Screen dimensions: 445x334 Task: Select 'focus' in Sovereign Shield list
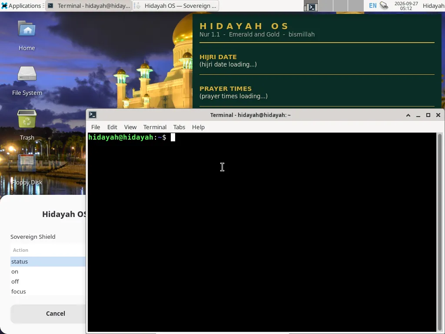[48, 291]
